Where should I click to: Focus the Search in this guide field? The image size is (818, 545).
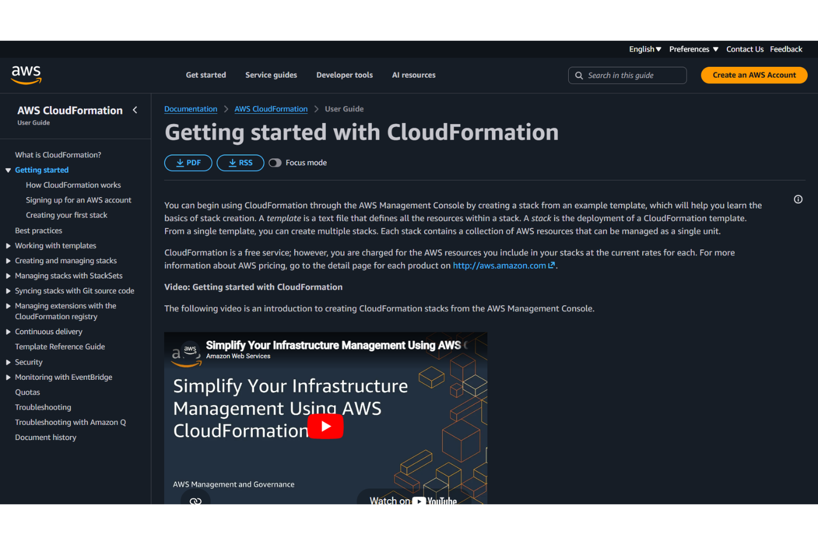click(627, 76)
